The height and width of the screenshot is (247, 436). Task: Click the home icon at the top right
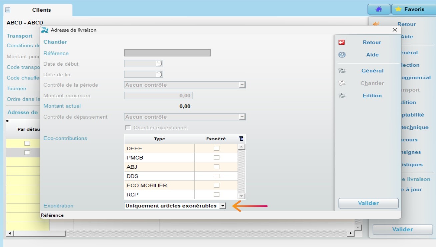tap(379, 9)
